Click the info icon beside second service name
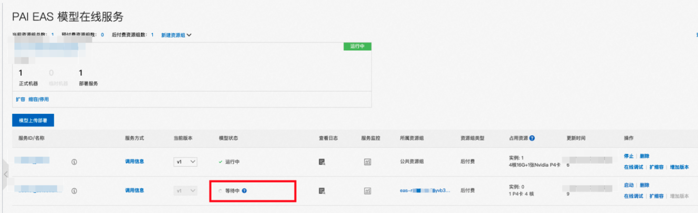This screenshot has width=698, height=213. 74,191
